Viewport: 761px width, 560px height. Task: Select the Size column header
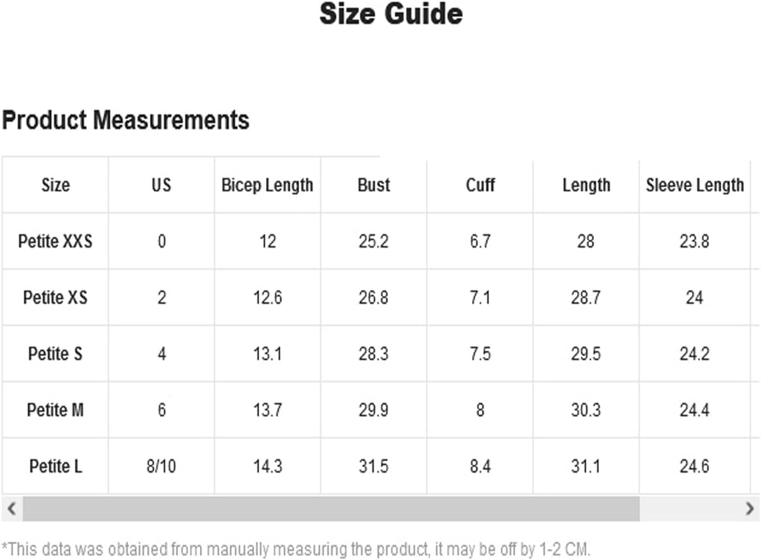56,185
